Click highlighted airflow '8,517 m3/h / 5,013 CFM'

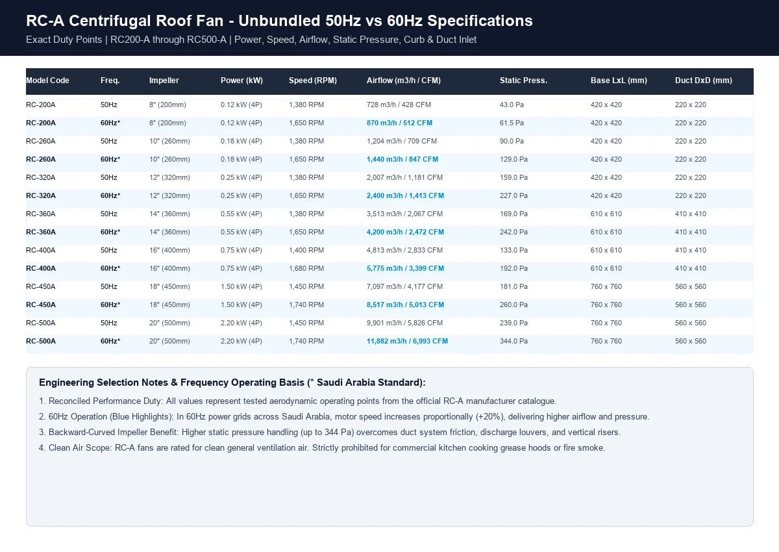click(x=405, y=305)
